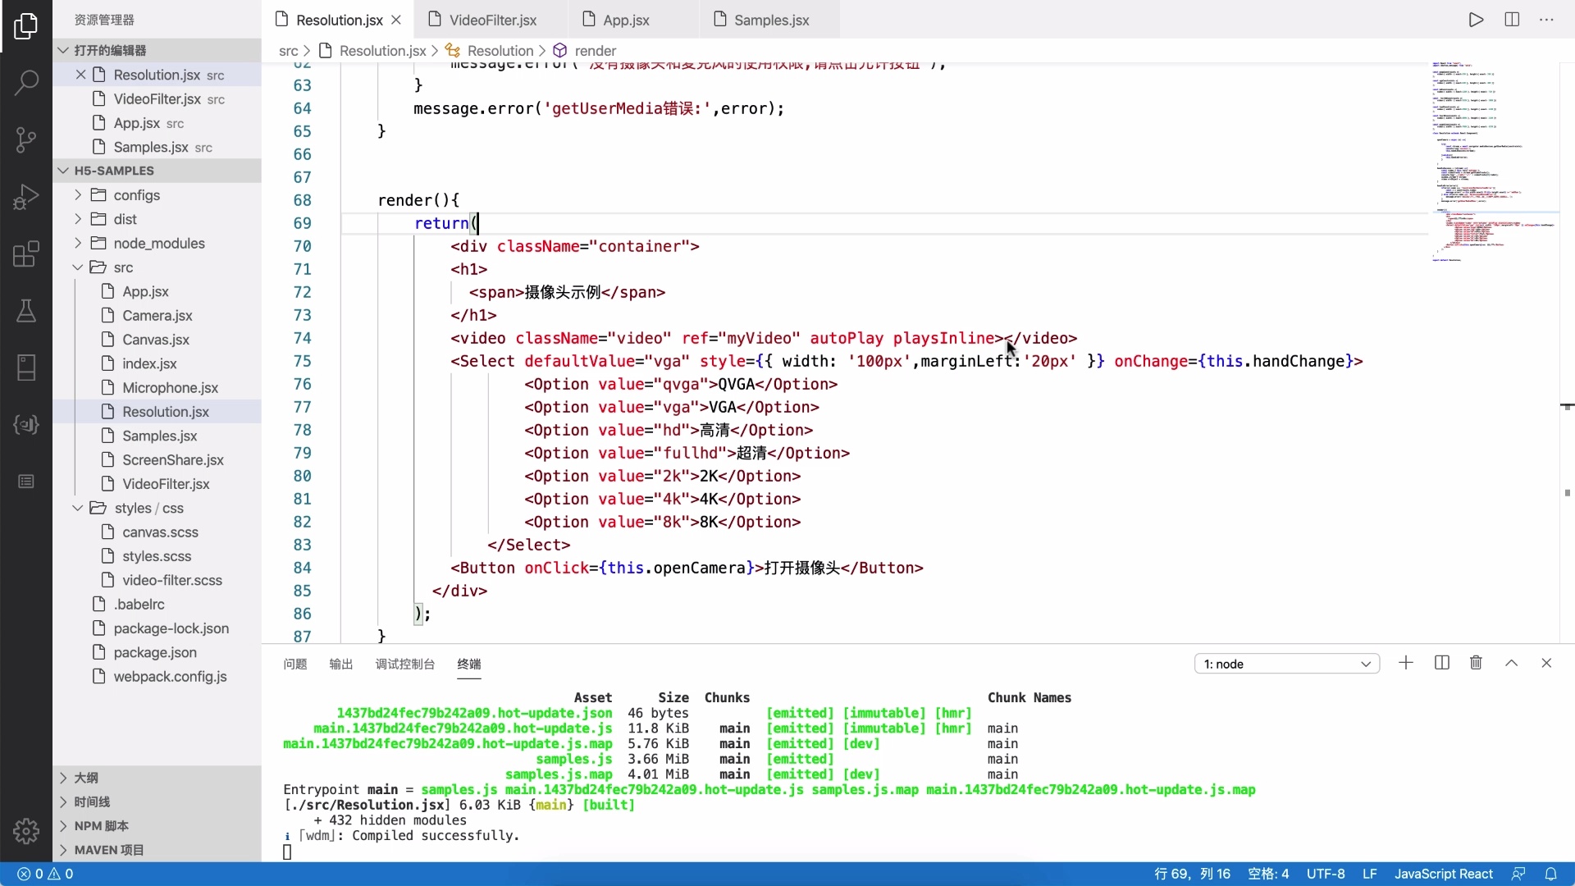Expand the configs folder
This screenshot has height=886, width=1575.
136,195
